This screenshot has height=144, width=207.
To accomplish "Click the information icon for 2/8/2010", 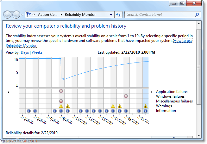I will [x=55, y=111].
